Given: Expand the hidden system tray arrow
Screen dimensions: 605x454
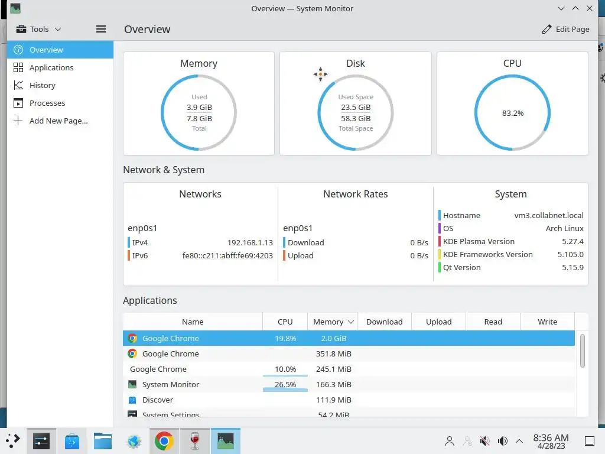Looking at the screenshot, I should click(x=519, y=441).
